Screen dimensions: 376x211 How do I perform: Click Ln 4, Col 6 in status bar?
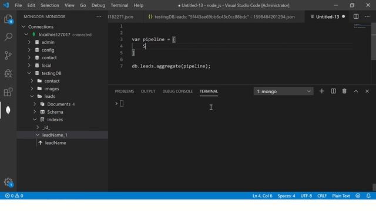click(263, 196)
